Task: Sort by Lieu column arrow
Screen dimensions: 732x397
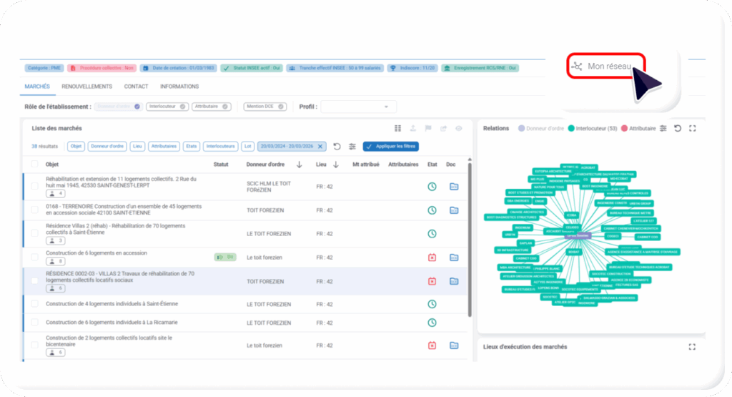Action: [335, 165]
